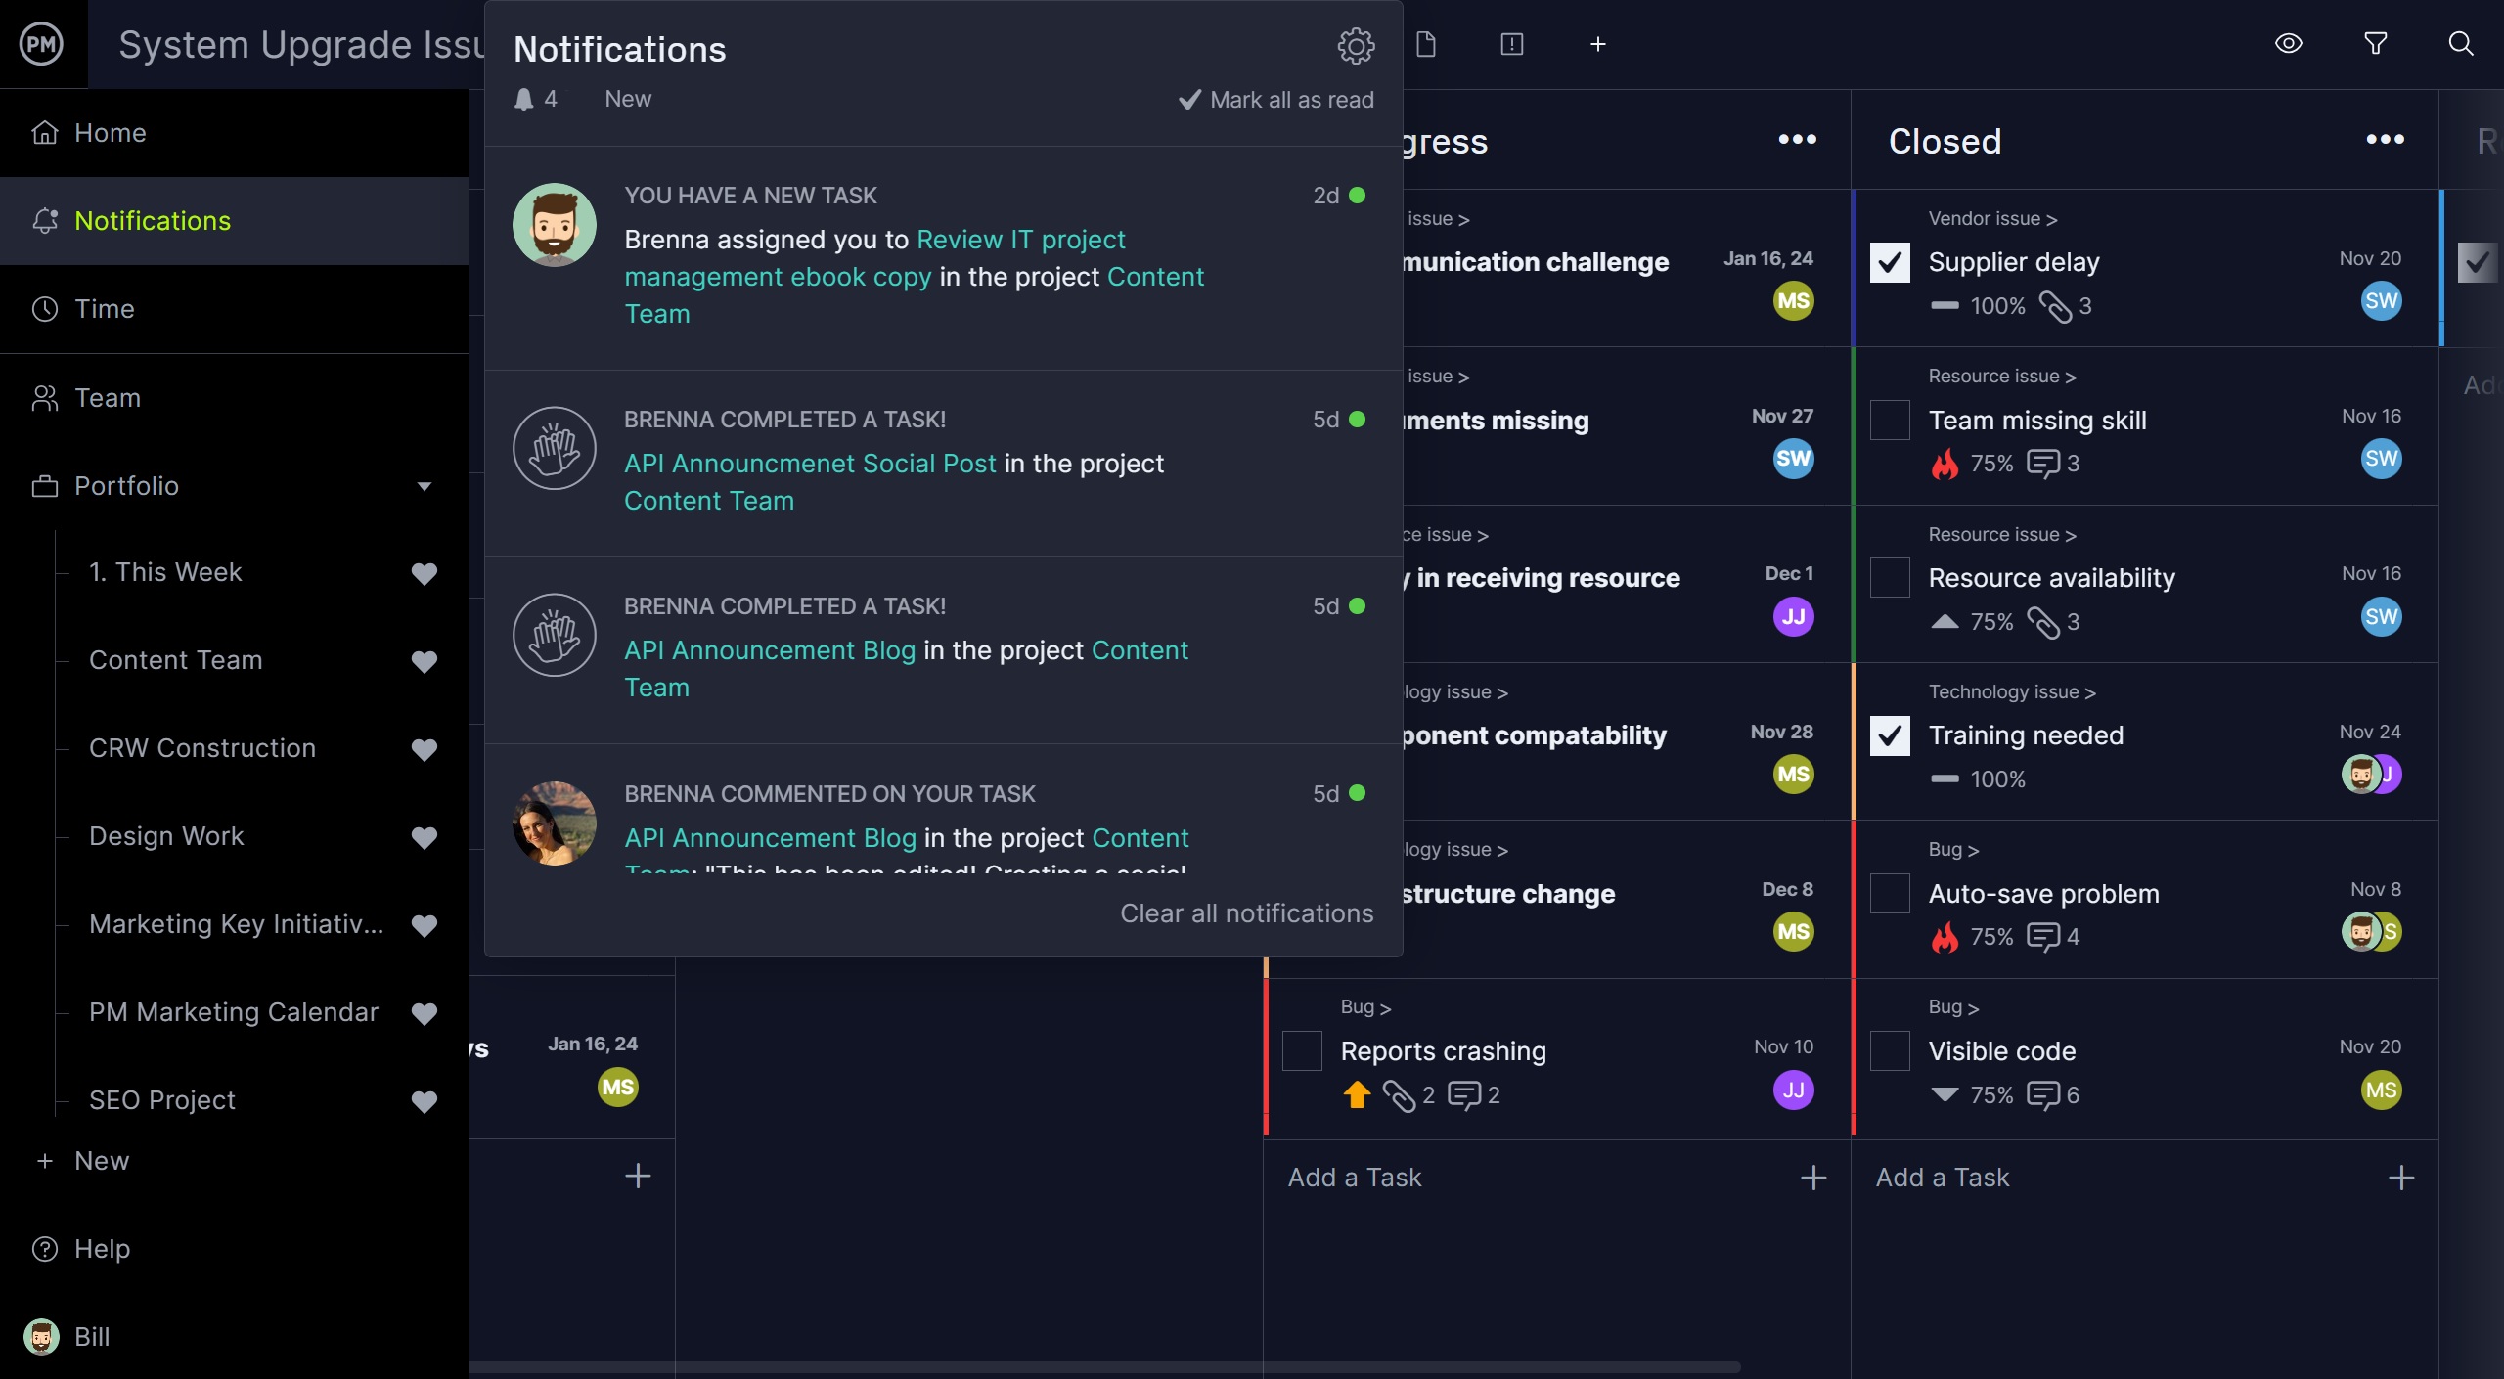Click the attachment icon on Supplier delay
This screenshot has width=2504, height=1379.
(x=2055, y=306)
